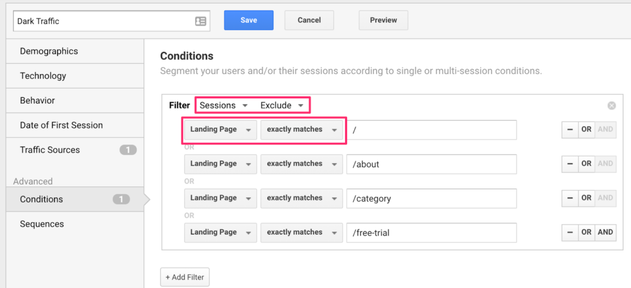The height and width of the screenshot is (288, 631).
Task: Remove the /free-trial condition with minus button
Action: tap(570, 232)
